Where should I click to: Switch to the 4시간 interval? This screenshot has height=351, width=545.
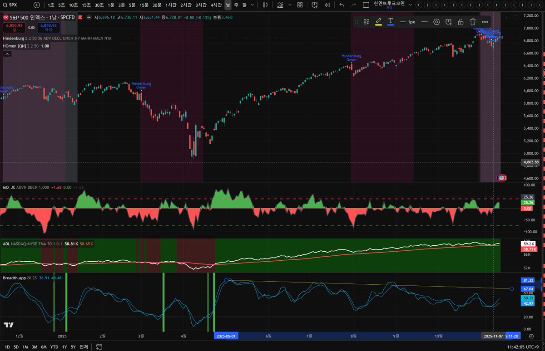(216, 5)
